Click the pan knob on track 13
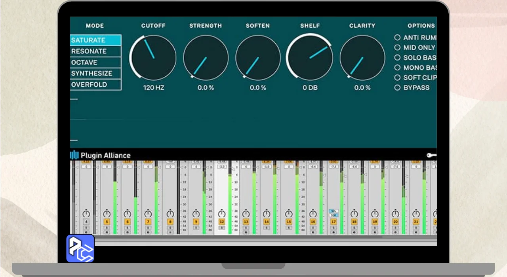Image resolution: width=507 pixels, height=277 pixels. click(246, 214)
